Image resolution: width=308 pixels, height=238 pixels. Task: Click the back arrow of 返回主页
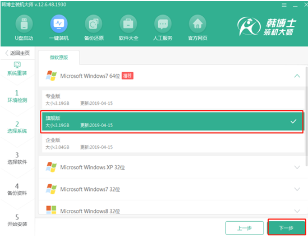pyautogui.click(x=7, y=53)
